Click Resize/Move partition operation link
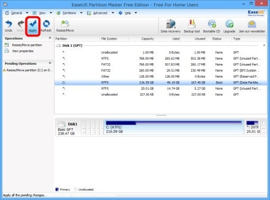The width and height of the screenshot is (270, 200). click(27, 45)
